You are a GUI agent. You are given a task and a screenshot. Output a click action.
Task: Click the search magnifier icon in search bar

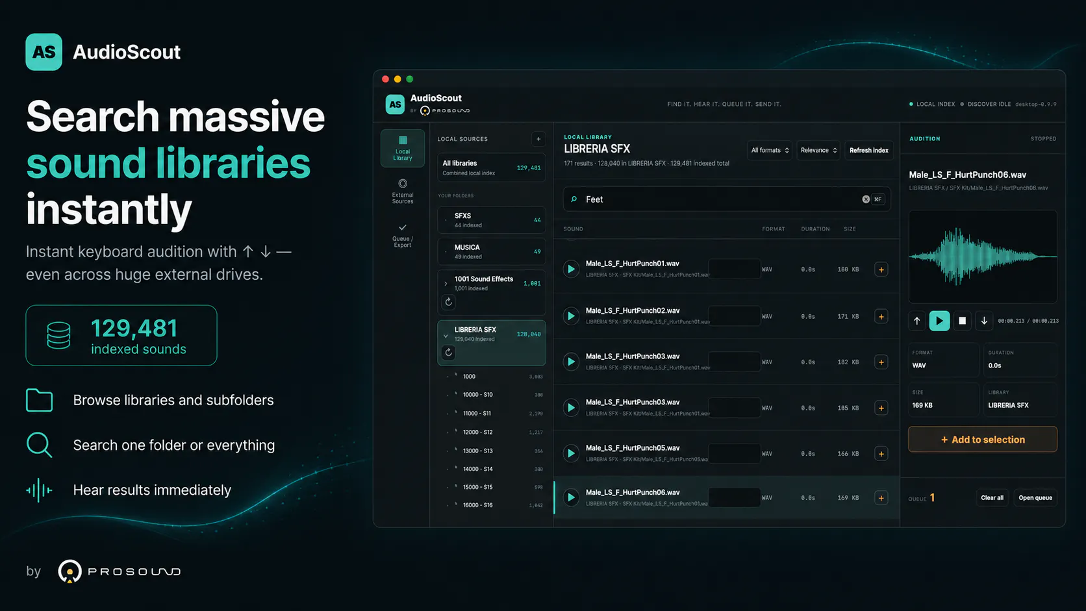coord(574,199)
